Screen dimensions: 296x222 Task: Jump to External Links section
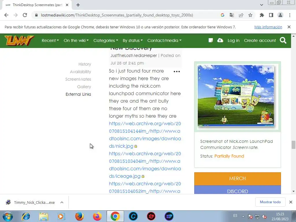(78, 94)
